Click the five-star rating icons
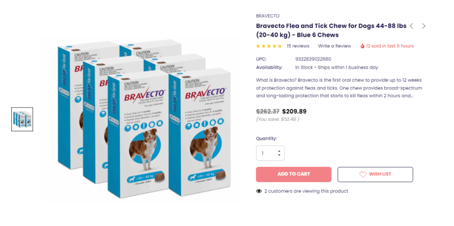Viewport: 454px width, 226px height. (269, 46)
